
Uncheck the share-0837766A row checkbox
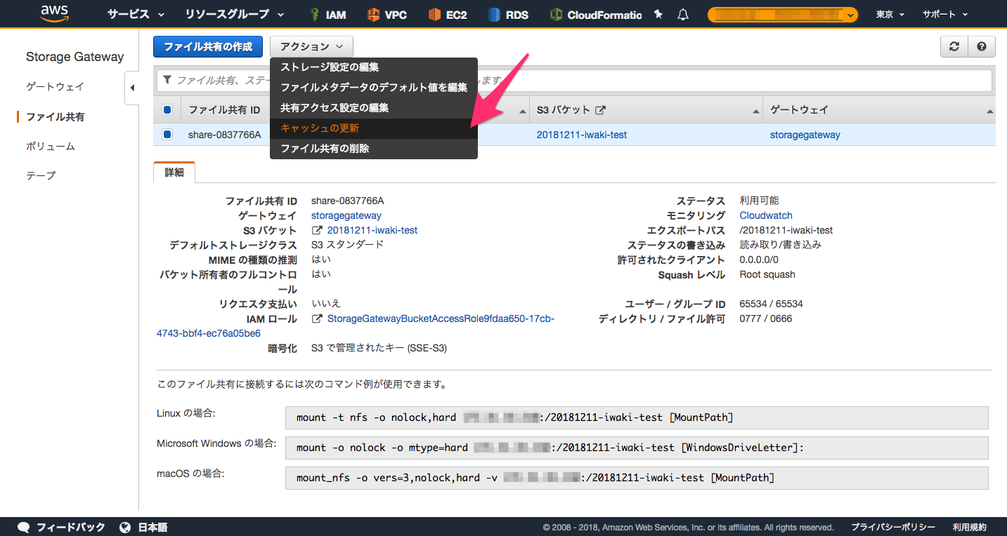(x=167, y=135)
